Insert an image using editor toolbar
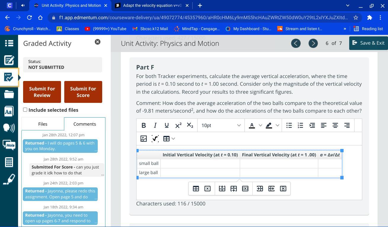The image size is (388, 227). pos(144,139)
